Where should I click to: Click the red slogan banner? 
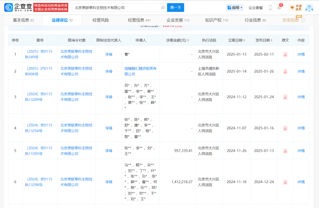point(51,7)
